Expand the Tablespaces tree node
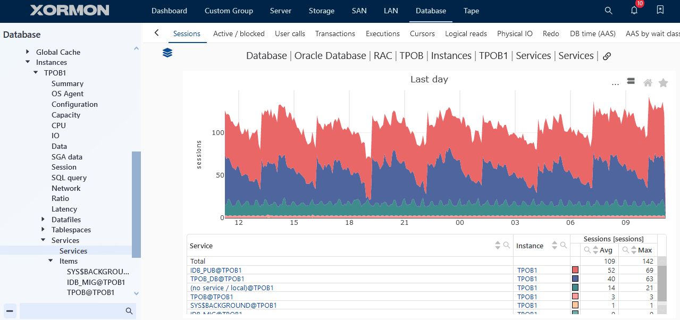Viewport: 680px width, 320px height. [x=44, y=230]
